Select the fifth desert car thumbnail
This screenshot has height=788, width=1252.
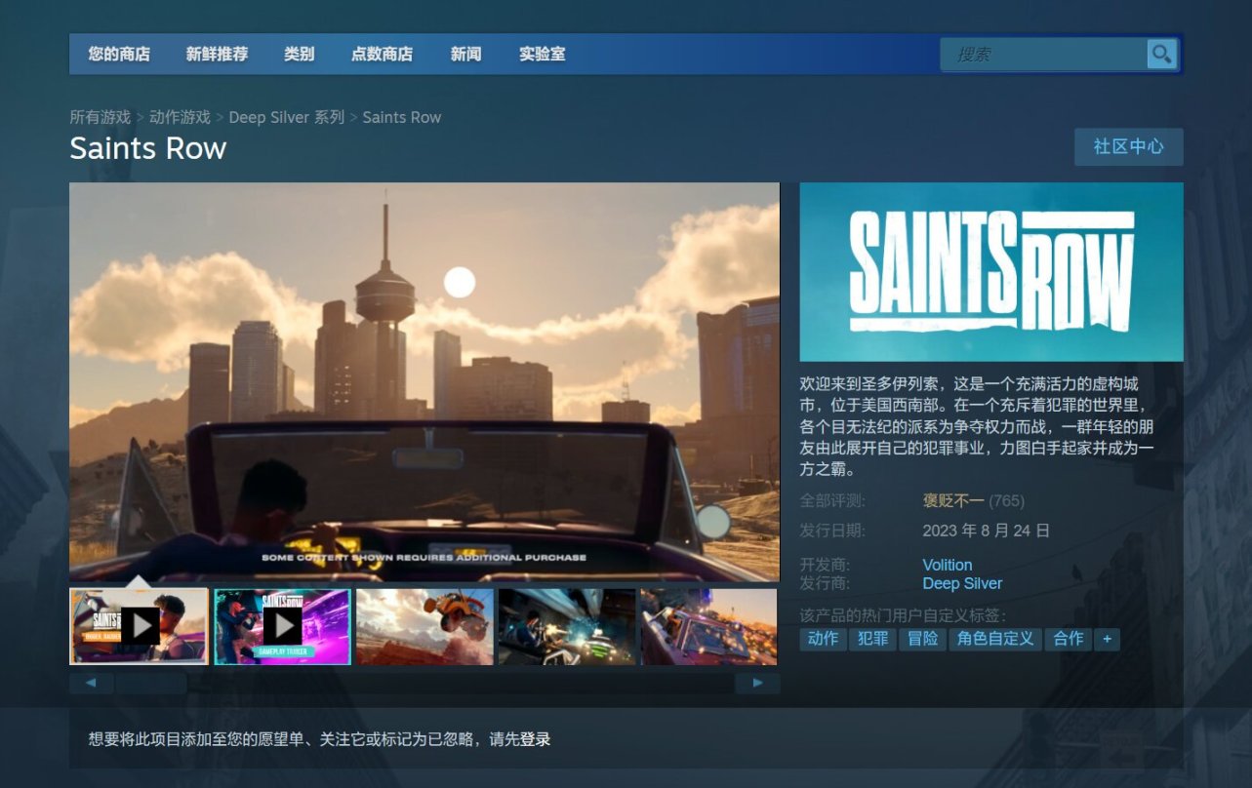click(x=709, y=626)
